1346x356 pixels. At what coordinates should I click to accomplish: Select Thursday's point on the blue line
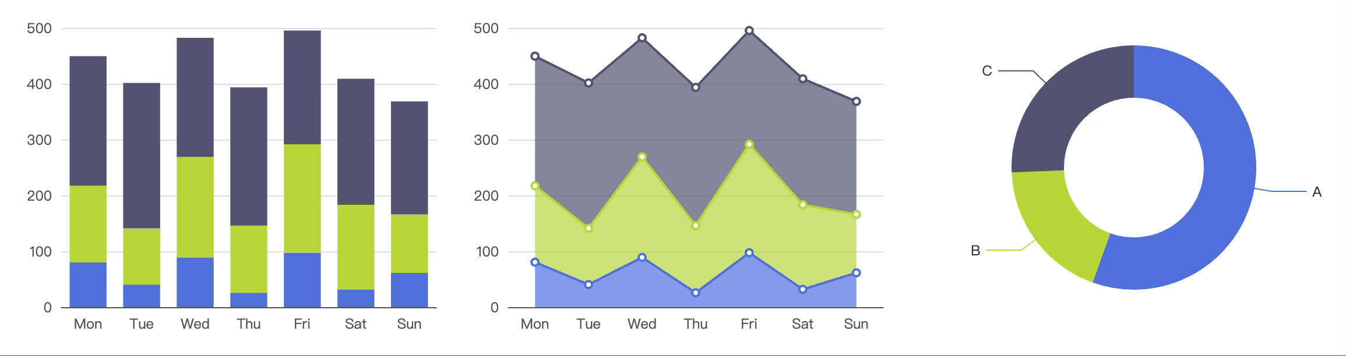coord(696,293)
